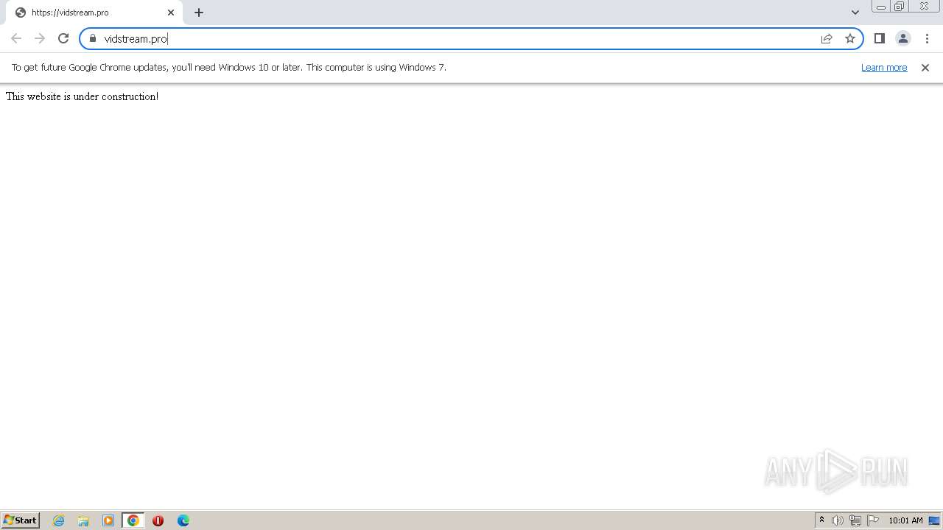
Task: Click Learn more about Chrome updates
Action: [884, 67]
